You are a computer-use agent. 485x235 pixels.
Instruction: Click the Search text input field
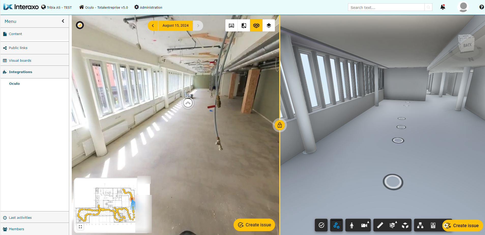(386, 7)
